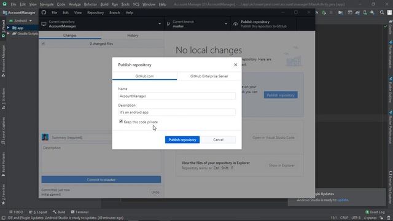Screen dimensions: 393x221
Task: Toggle the 0 changed files checkbox
Action: [x=43, y=44]
